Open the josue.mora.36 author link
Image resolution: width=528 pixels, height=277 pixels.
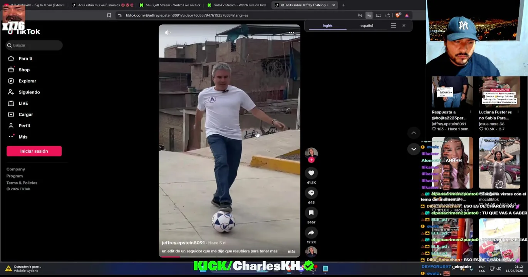491,124
